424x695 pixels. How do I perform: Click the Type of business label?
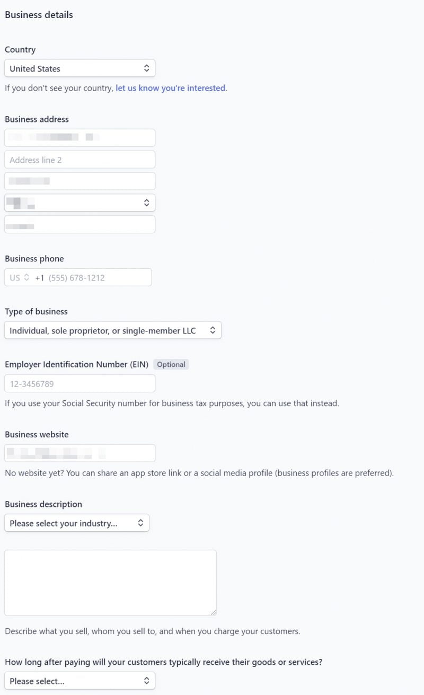(x=36, y=312)
